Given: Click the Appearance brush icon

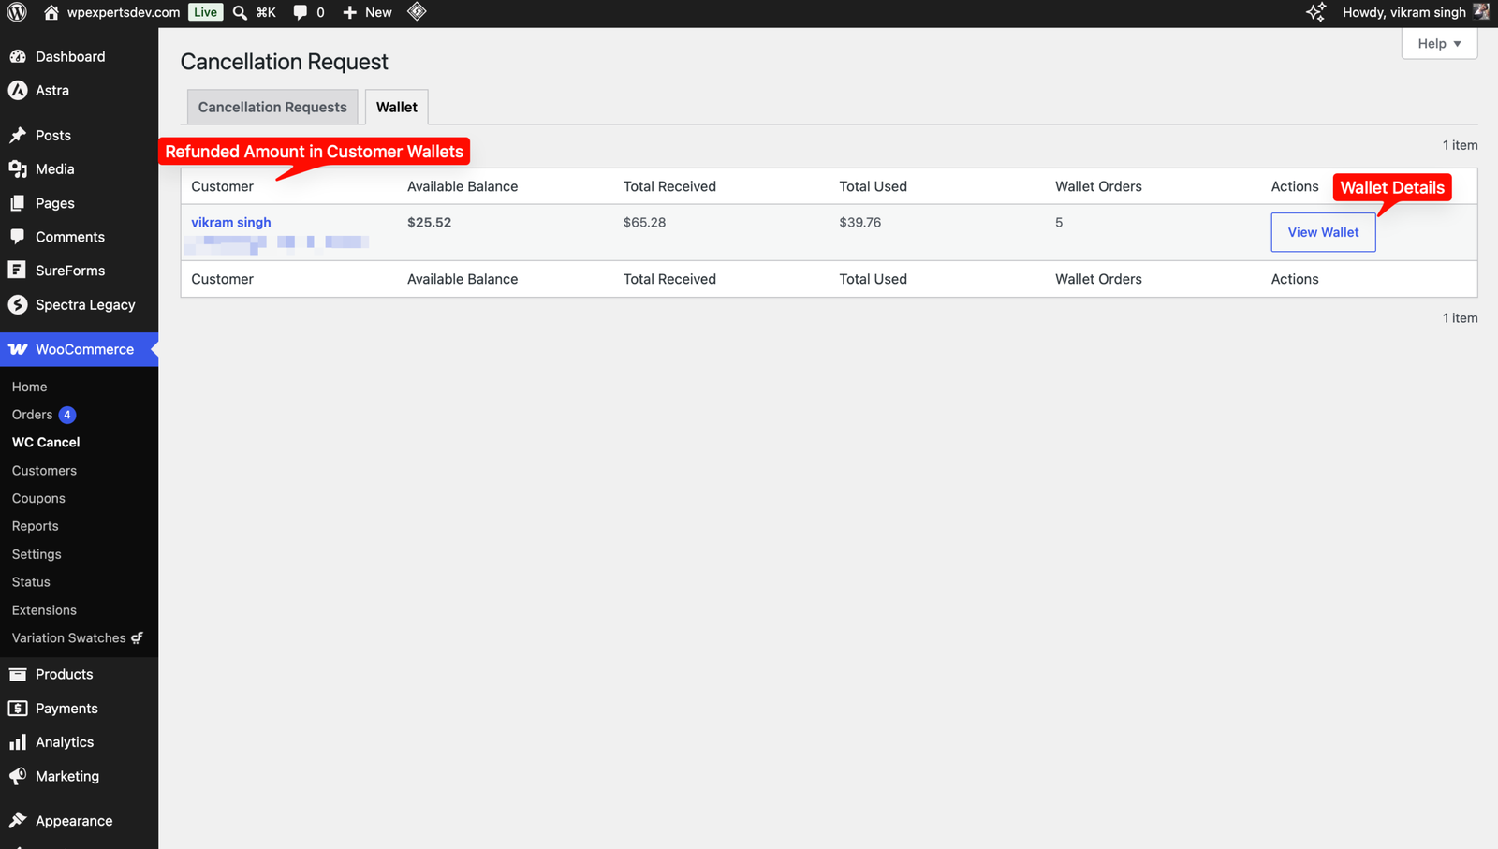Looking at the screenshot, I should pyautogui.click(x=18, y=821).
